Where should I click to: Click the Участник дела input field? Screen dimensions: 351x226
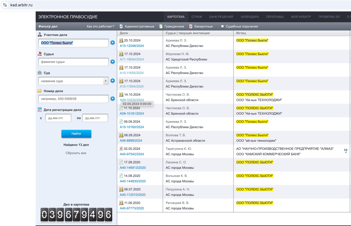[74, 43]
